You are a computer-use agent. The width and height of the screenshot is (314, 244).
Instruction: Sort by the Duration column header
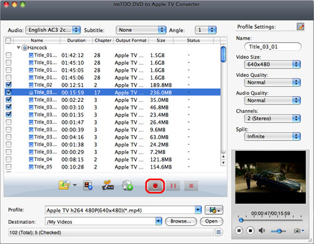click(76, 40)
